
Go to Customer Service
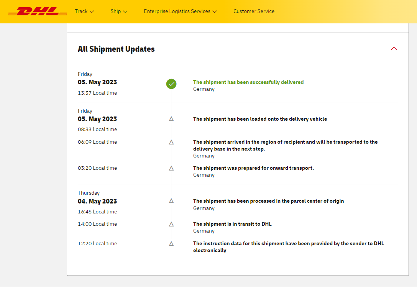[x=254, y=11]
